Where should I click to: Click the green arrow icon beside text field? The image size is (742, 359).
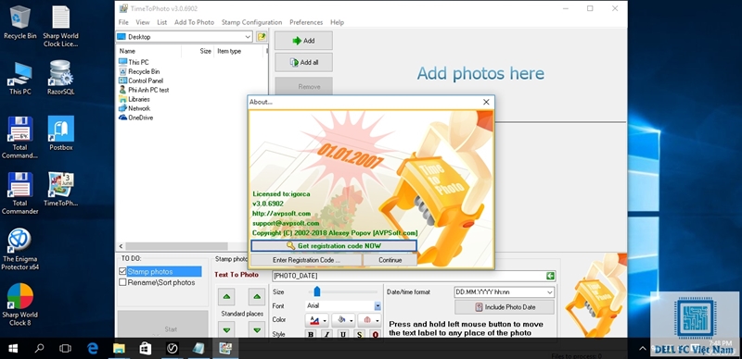pos(550,276)
